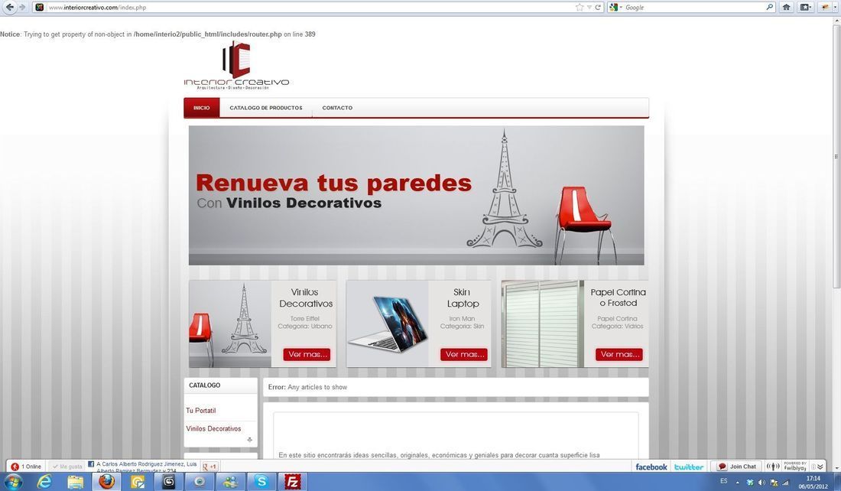Open the Tu Portatil catalog link
This screenshot has height=491, width=841.
coord(201,411)
